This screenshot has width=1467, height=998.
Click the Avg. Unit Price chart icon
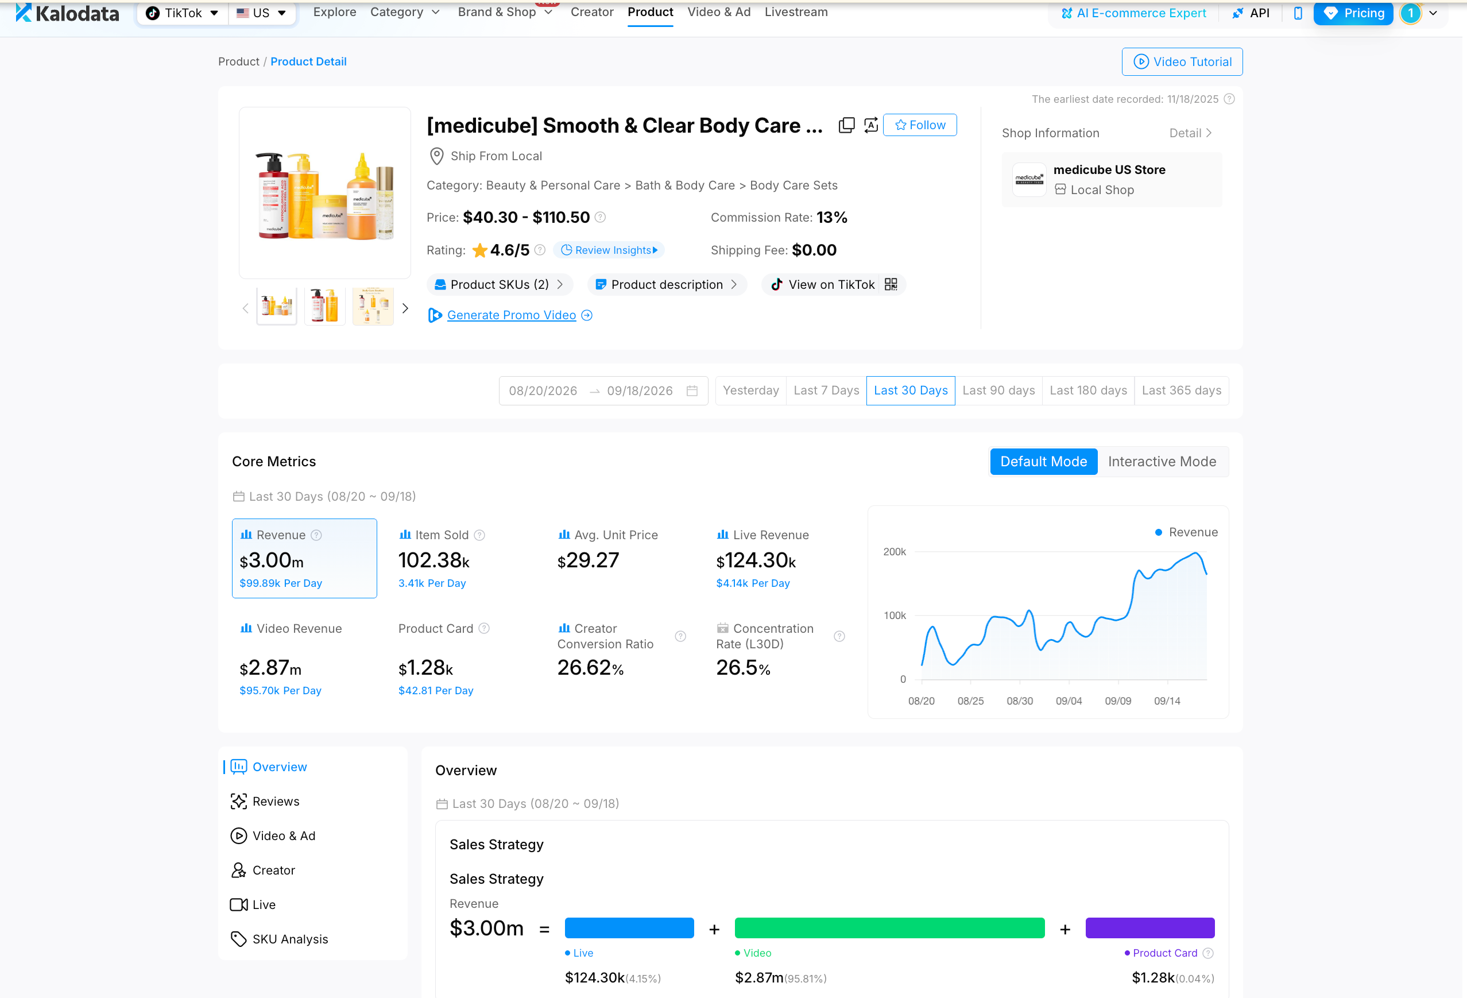point(564,535)
